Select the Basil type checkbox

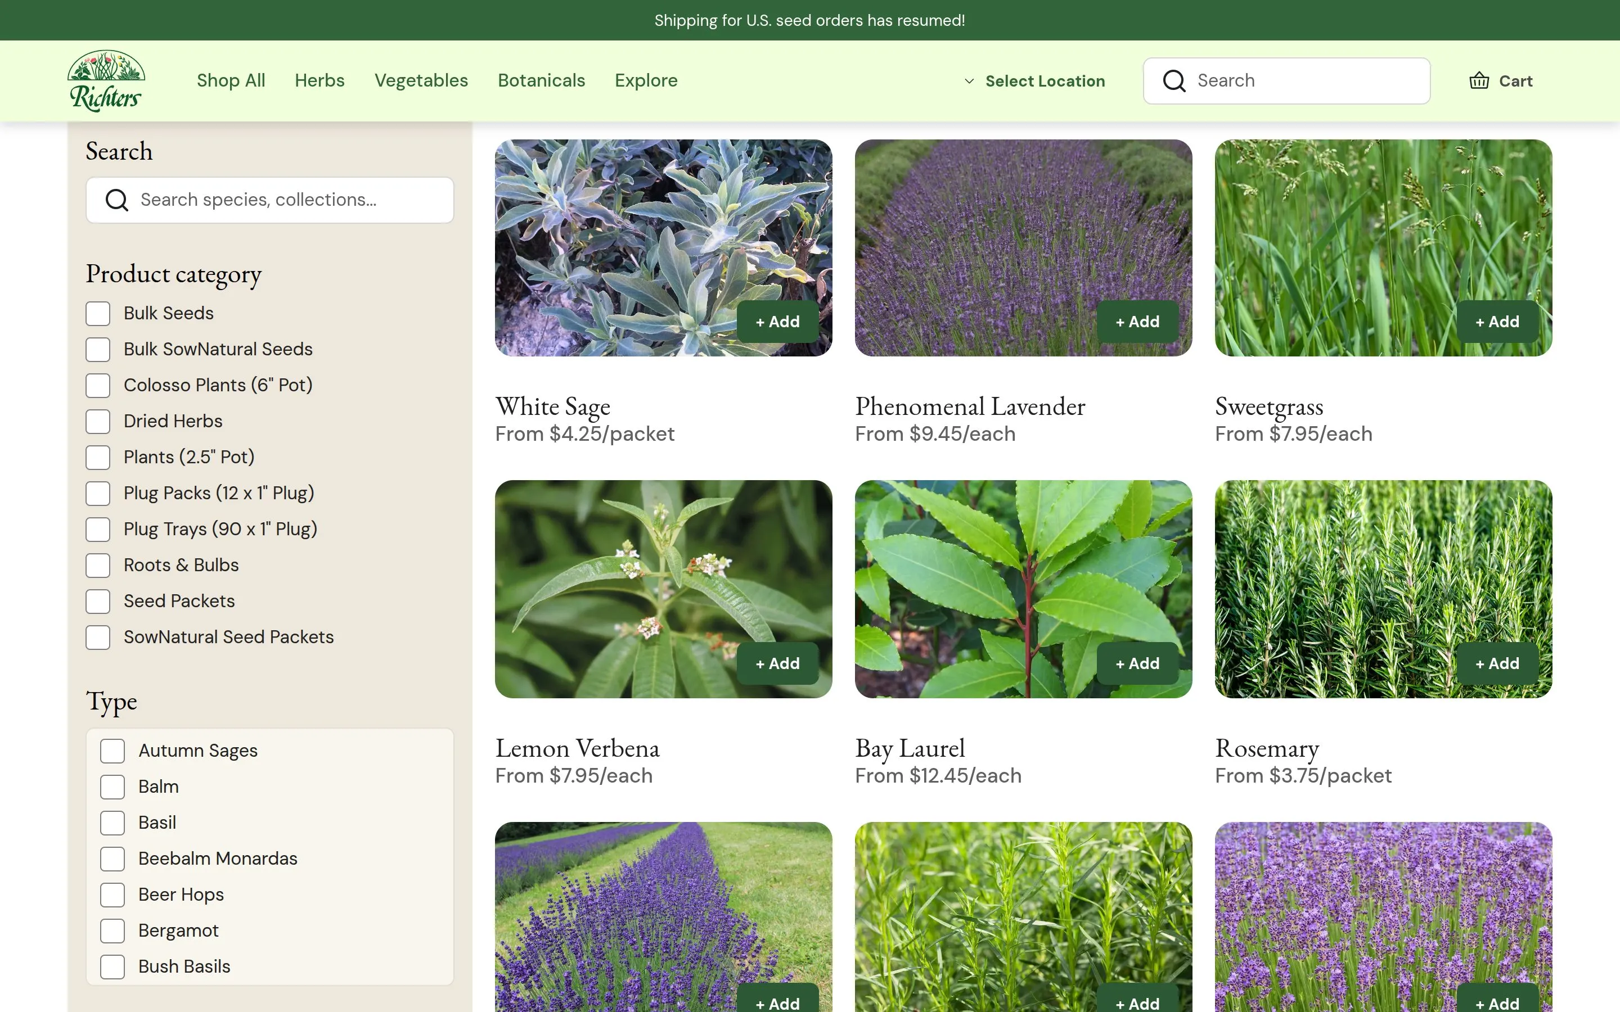tap(112, 823)
